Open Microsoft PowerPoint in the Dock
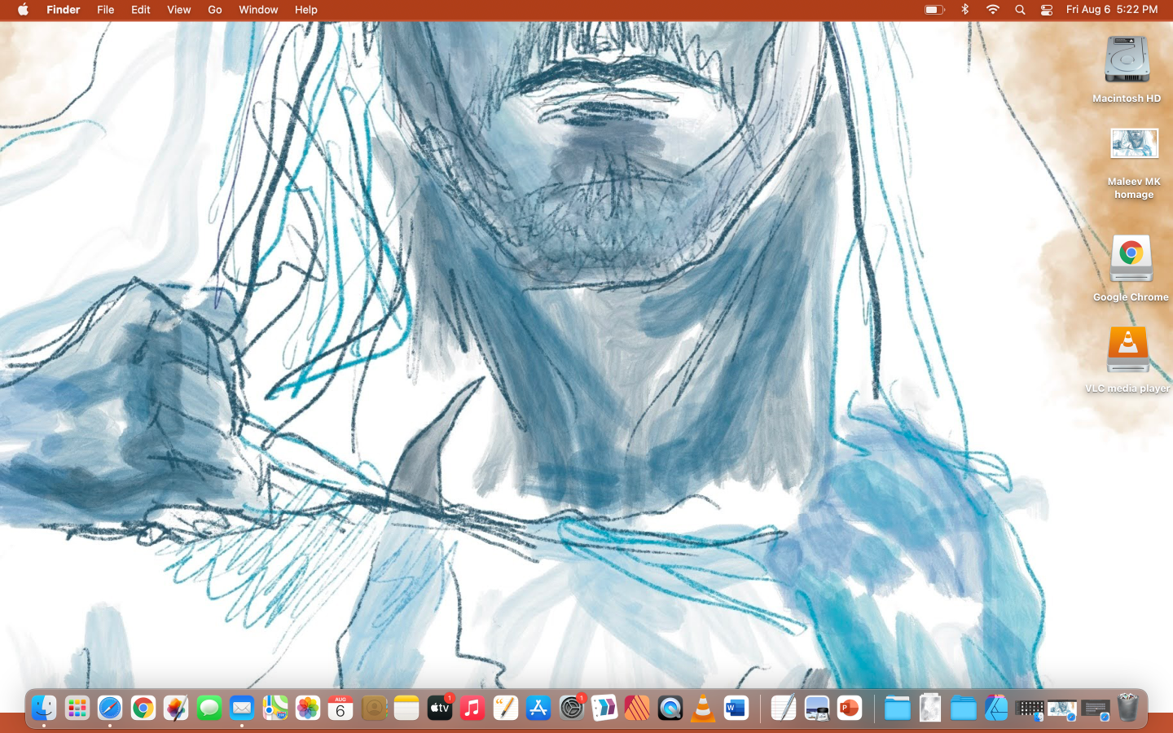 pyautogui.click(x=850, y=708)
